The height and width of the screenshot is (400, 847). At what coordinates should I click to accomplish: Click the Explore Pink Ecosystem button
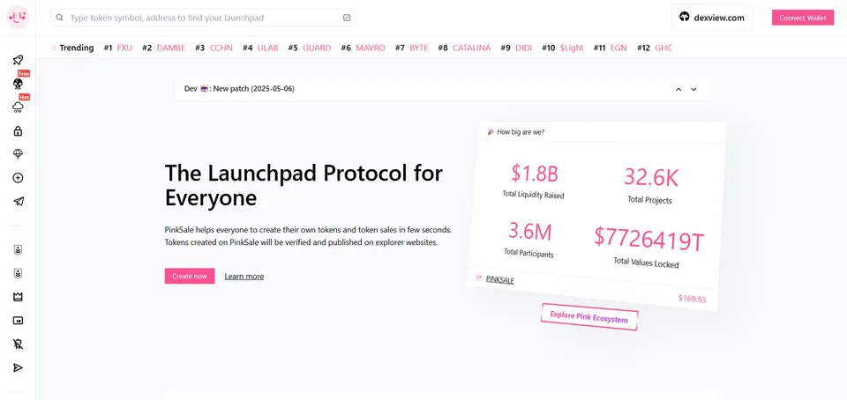tap(589, 316)
